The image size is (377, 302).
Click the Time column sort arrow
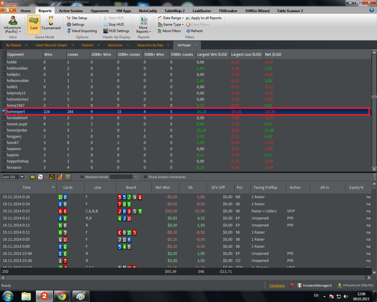point(53,187)
